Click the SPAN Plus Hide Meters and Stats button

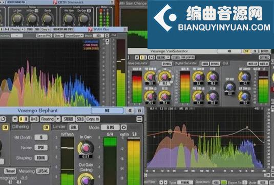coord(63,30)
